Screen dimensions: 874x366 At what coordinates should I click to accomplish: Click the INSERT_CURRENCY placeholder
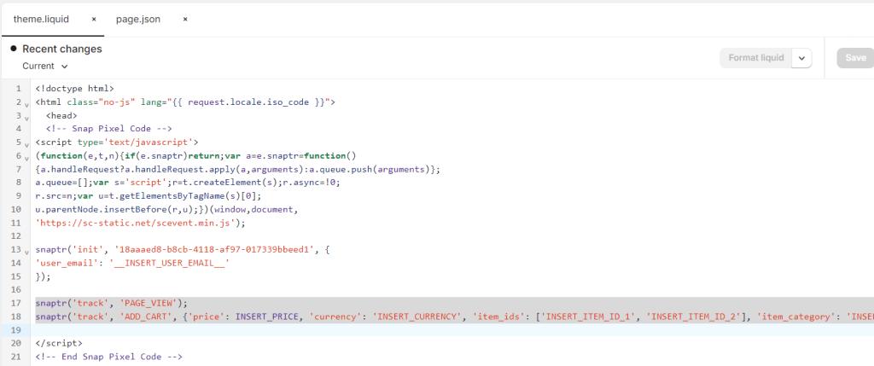(417, 317)
